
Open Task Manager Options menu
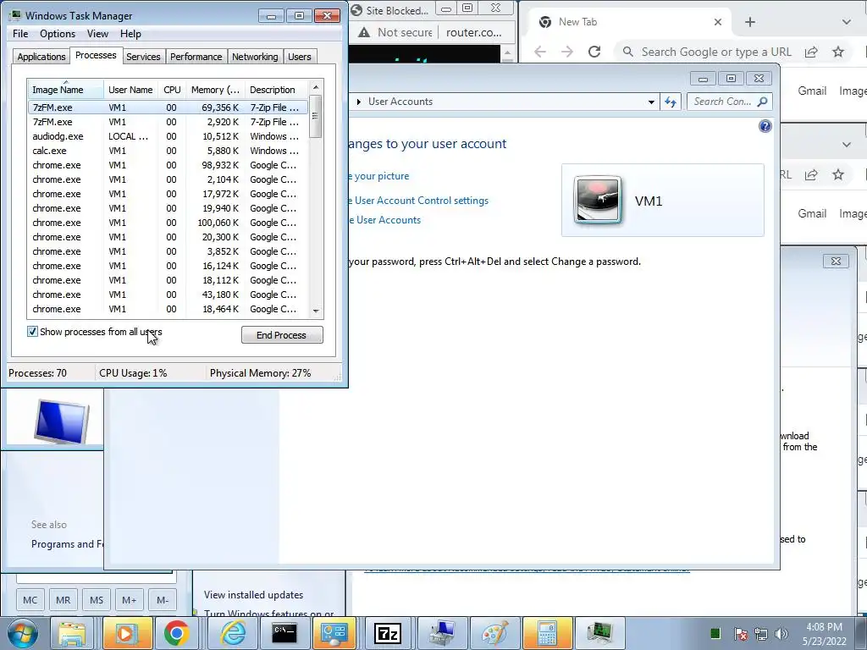pyautogui.click(x=58, y=34)
